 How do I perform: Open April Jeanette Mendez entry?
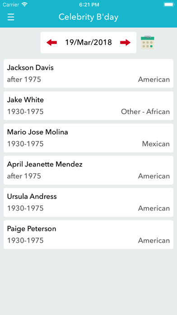click(88, 170)
